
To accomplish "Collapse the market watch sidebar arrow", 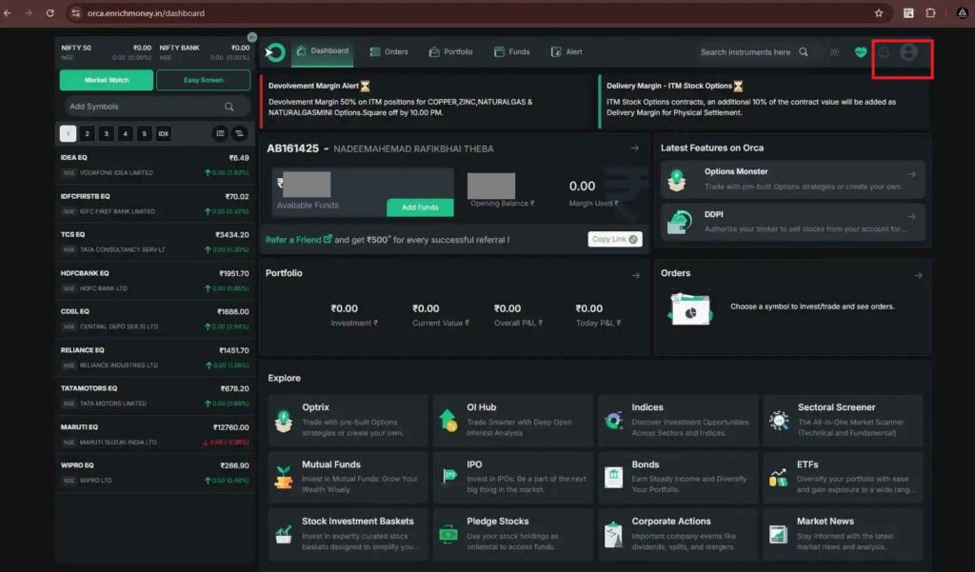I will [x=251, y=37].
